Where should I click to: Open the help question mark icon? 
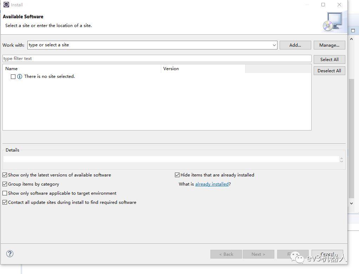tap(10, 254)
